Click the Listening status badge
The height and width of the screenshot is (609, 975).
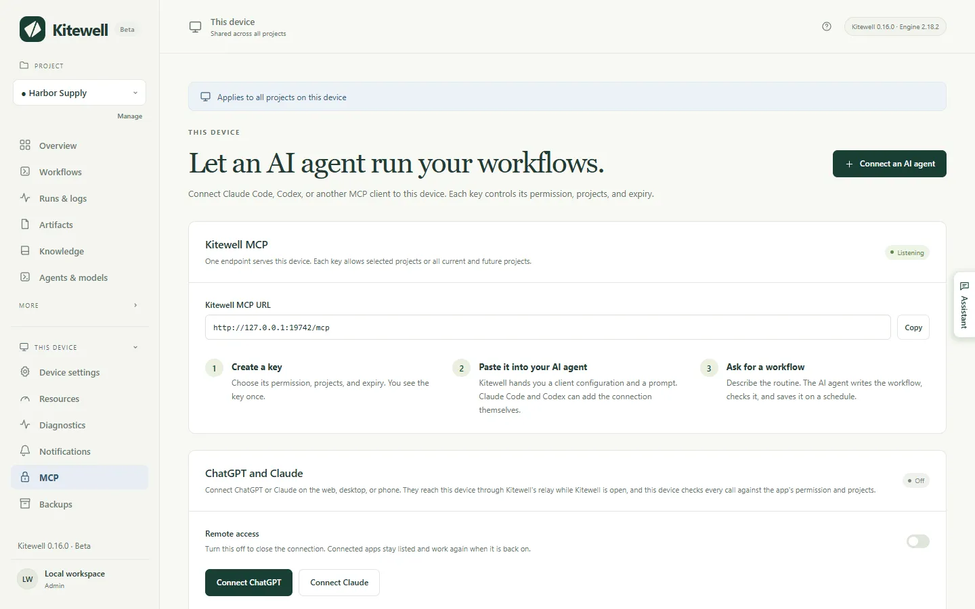(x=907, y=252)
